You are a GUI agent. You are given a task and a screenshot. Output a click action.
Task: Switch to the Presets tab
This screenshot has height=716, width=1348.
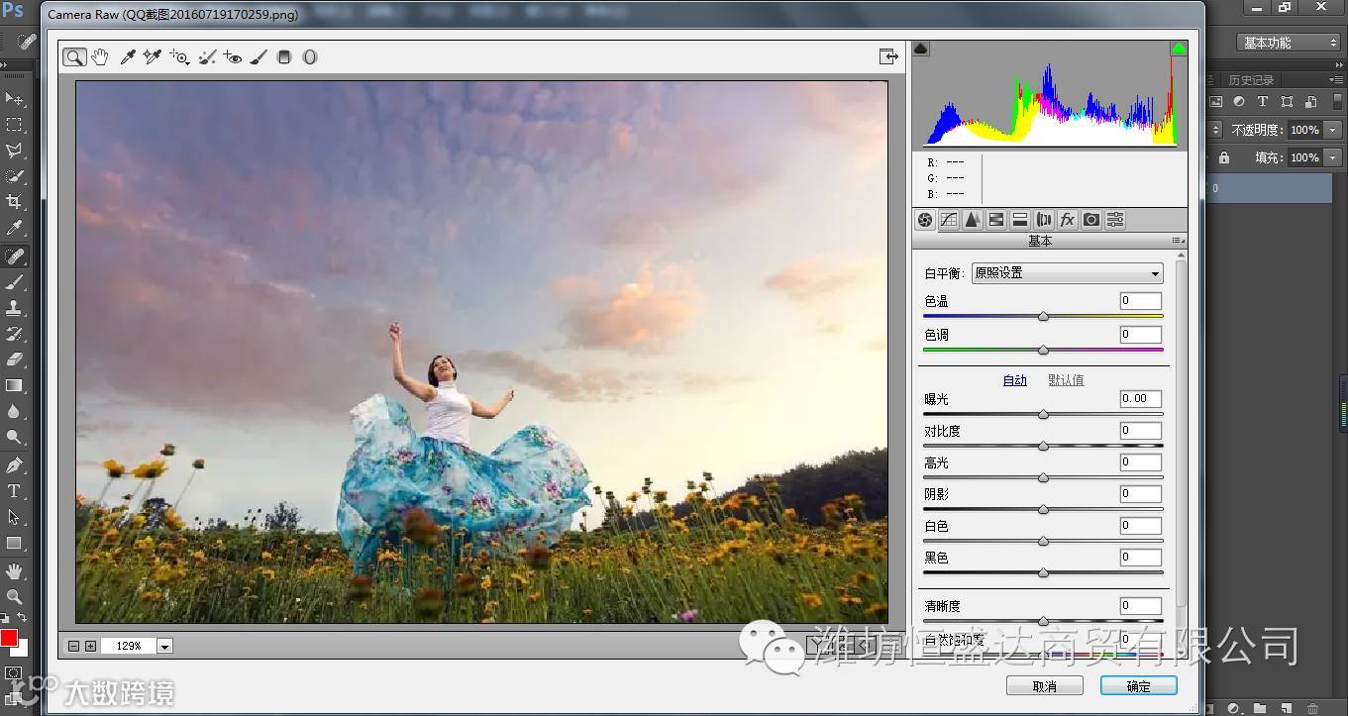pyautogui.click(x=1115, y=220)
